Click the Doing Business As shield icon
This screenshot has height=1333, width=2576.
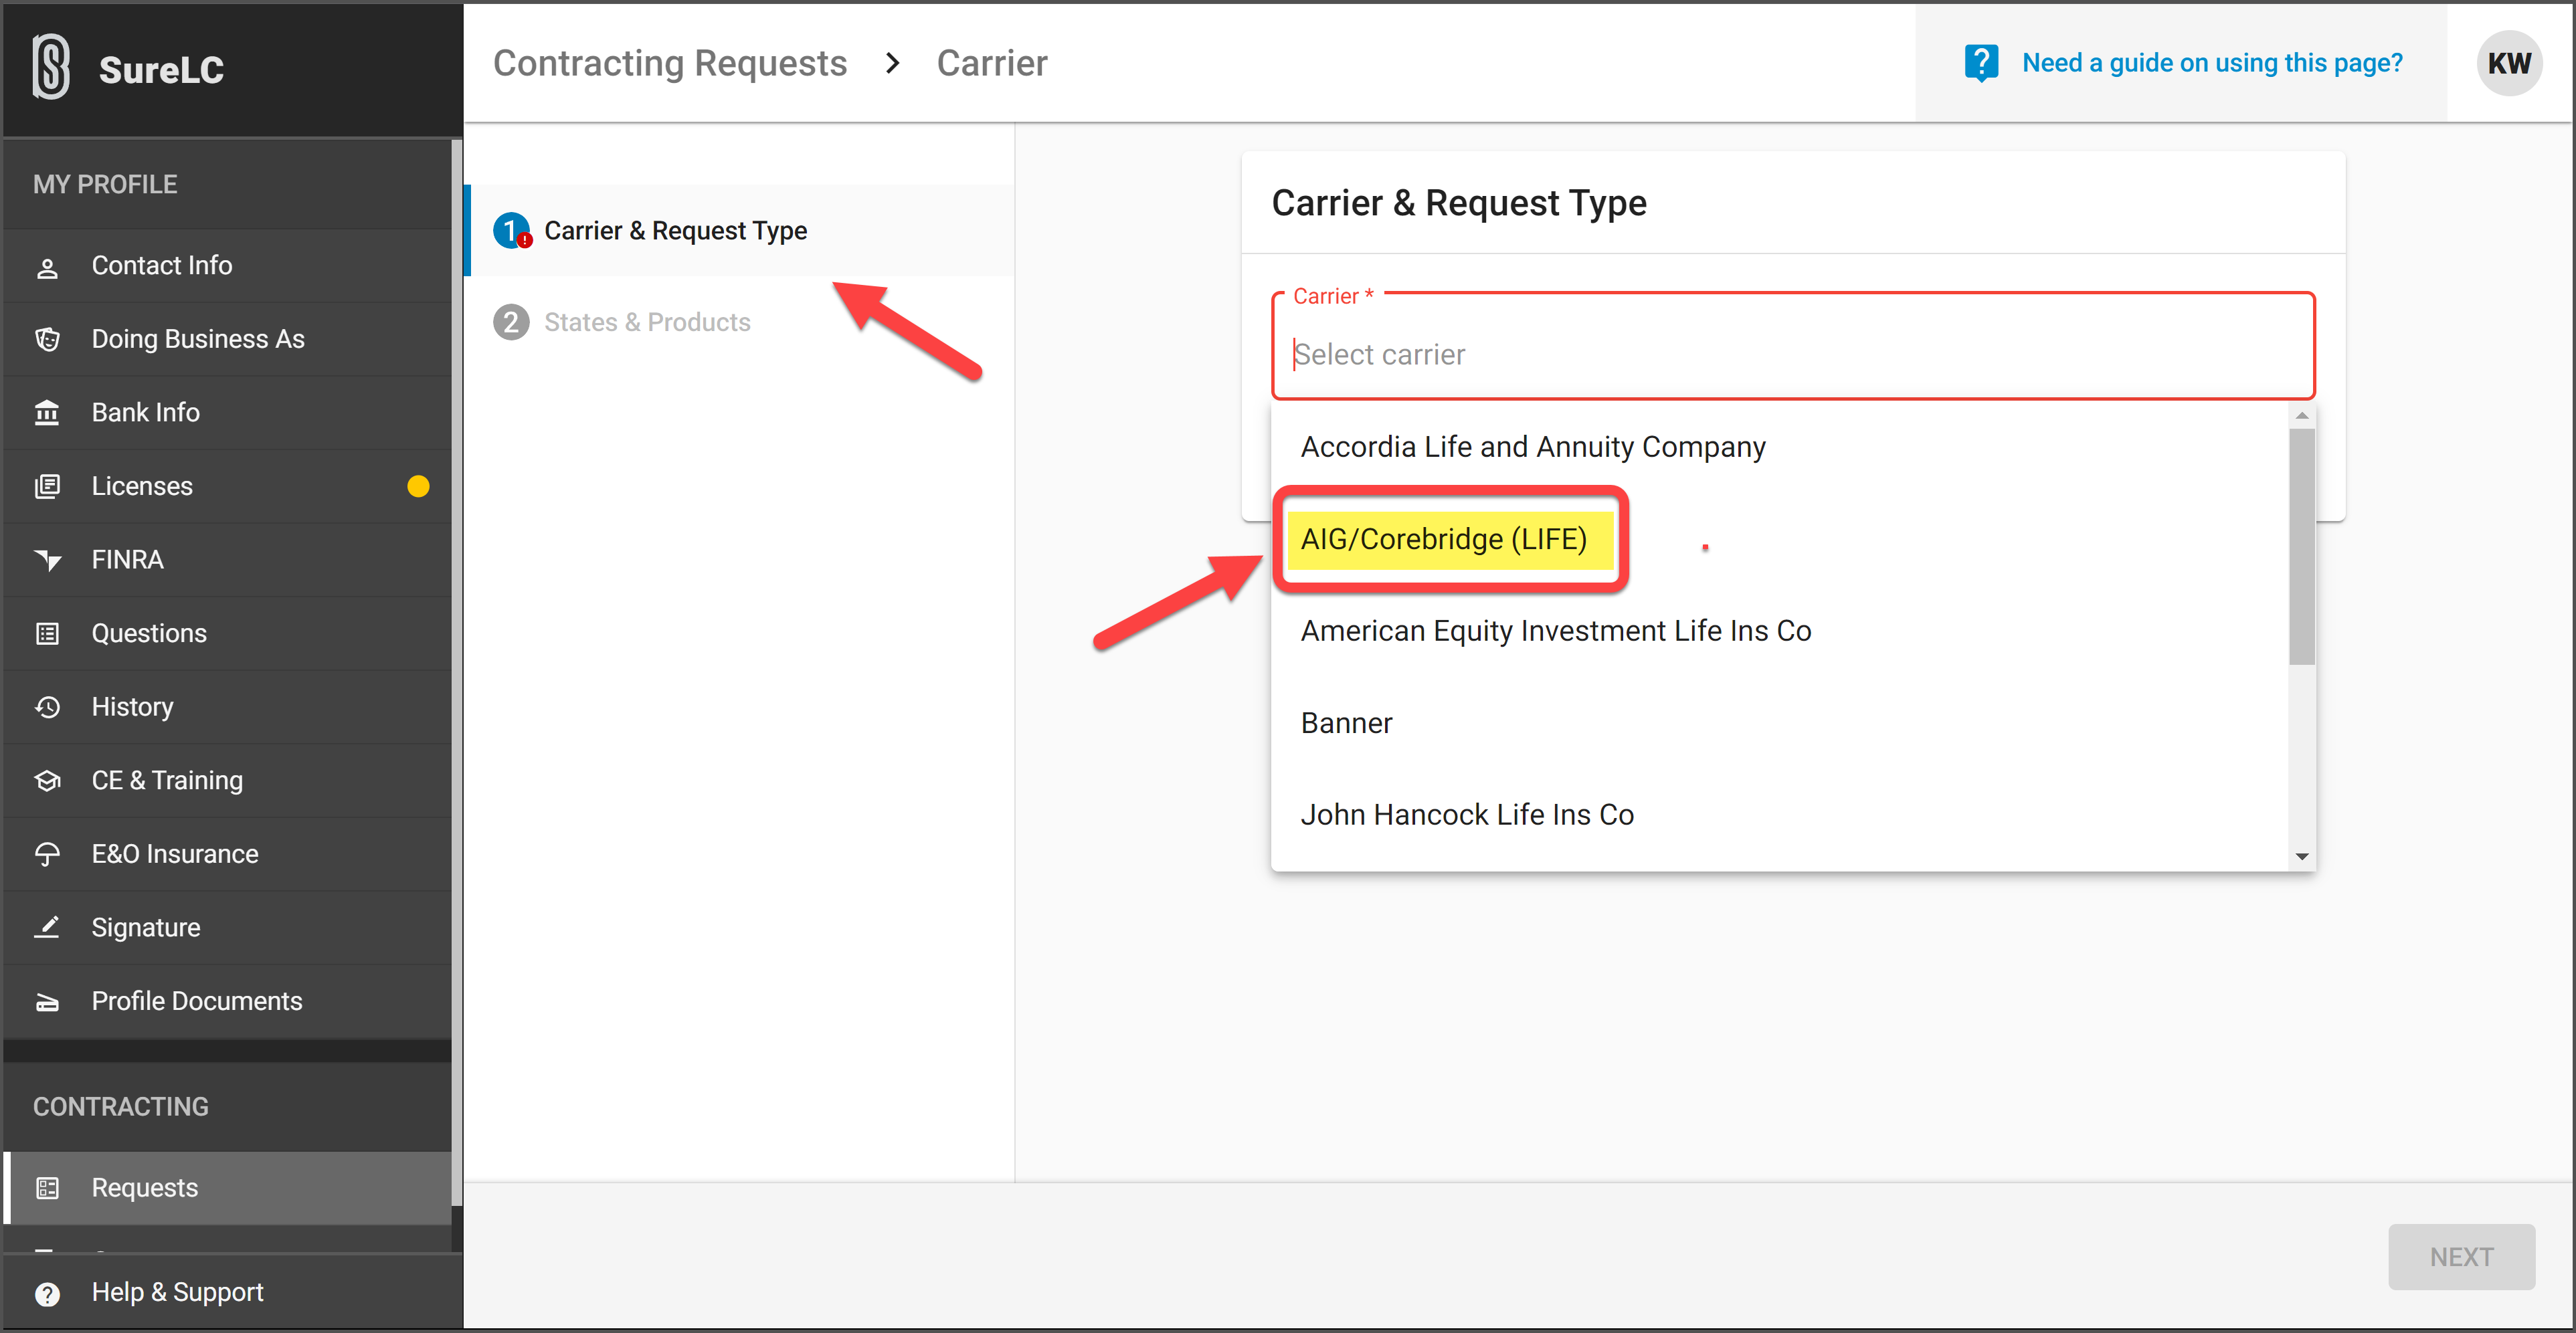[47, 339]
